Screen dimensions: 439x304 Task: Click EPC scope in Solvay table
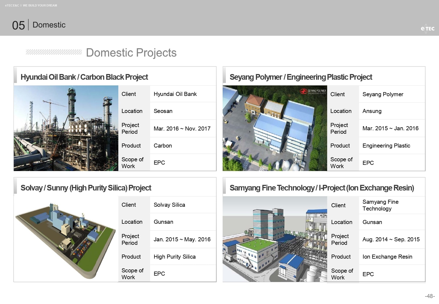pyautogui.click(x=159, y=274)
